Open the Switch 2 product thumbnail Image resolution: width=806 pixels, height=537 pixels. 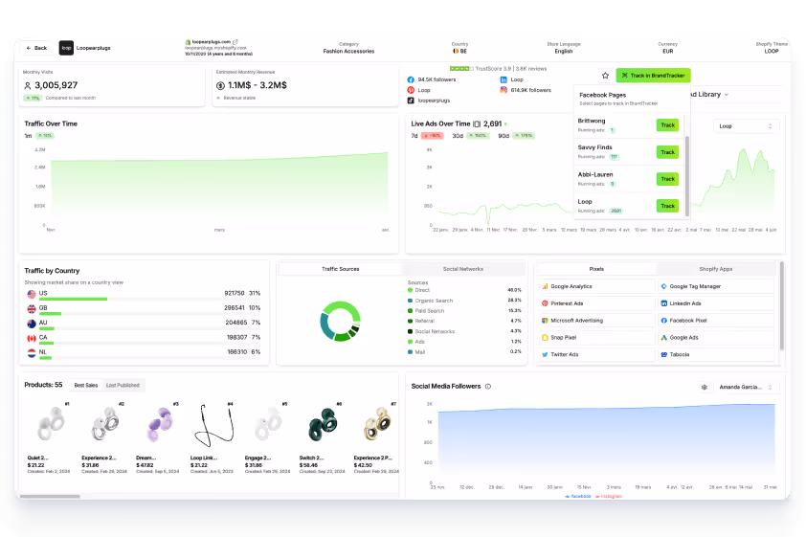(x=323, y=425)
